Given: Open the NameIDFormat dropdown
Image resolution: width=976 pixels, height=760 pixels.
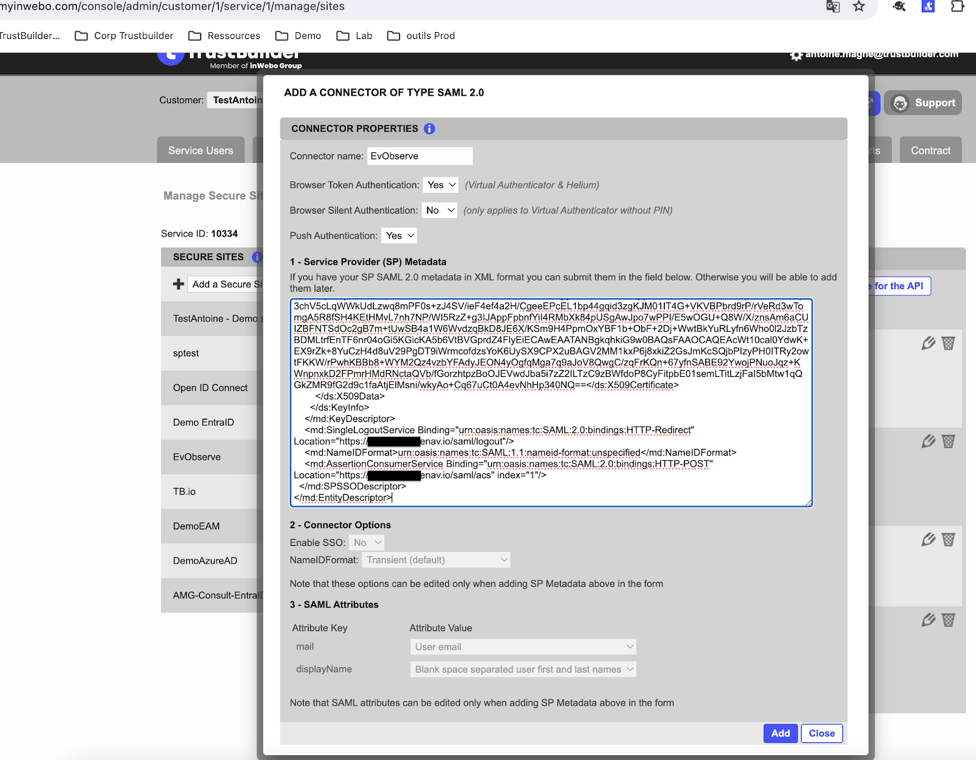Looking at the screenshot, I should (x=436, y=560).
